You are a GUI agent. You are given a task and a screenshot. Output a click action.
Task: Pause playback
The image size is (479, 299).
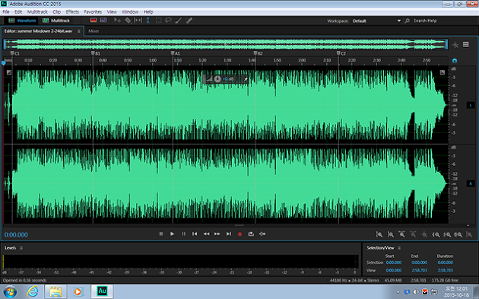(x=183, y=234)
